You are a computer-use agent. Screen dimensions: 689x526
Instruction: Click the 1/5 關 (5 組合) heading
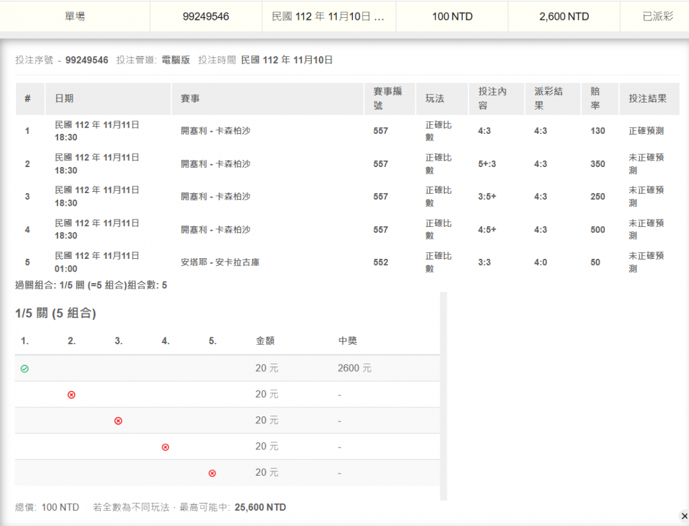pos(56,313)
